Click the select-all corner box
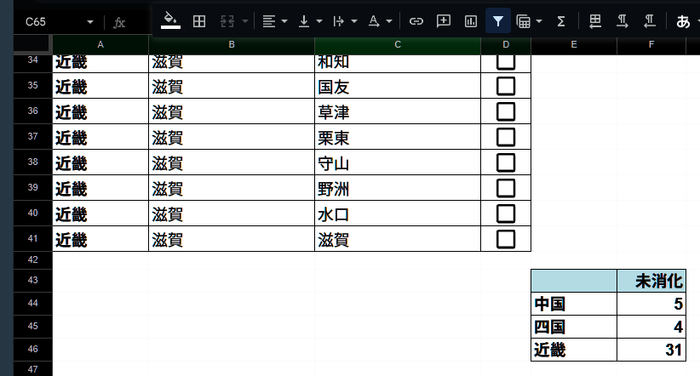This screenshot has width=700, height=376. pos(32,43)
